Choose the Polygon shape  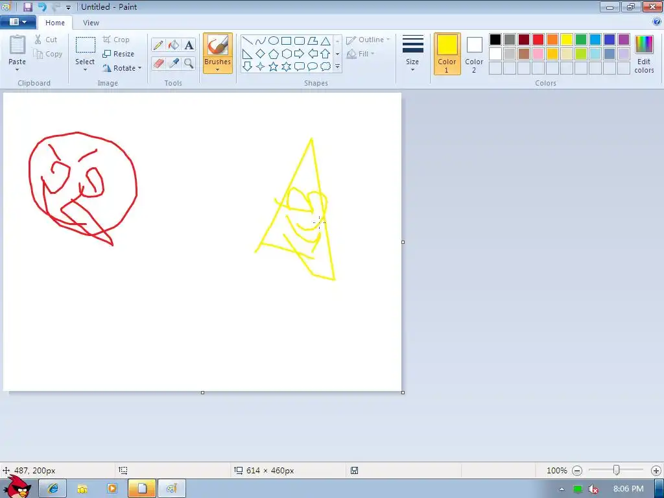313,41
